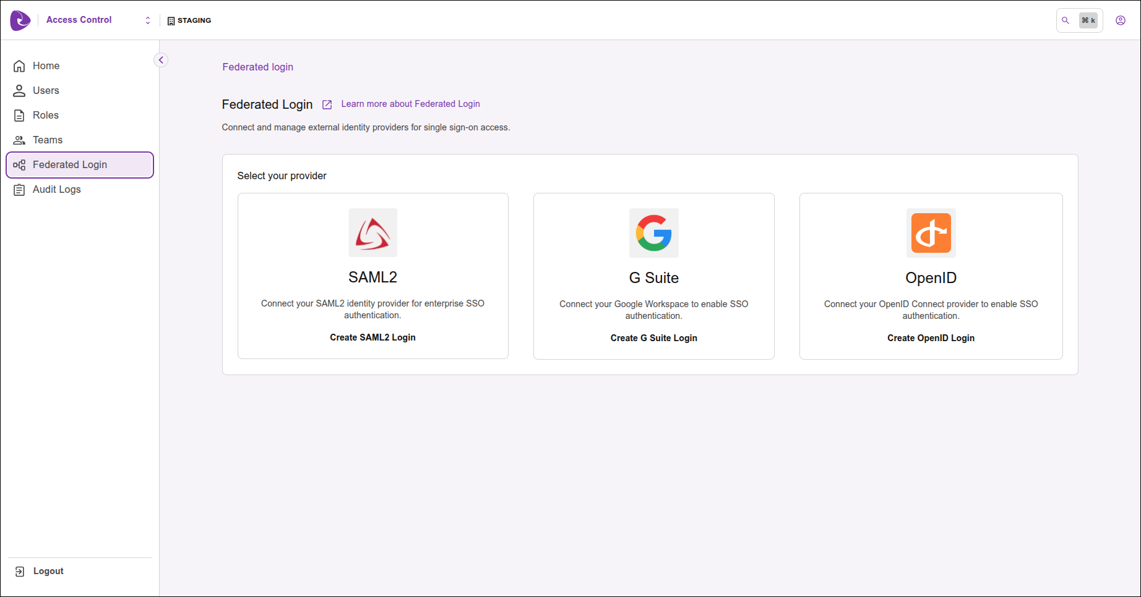The height and width of the screenshot is (597, 1141).
Task: Open the Access Control workspace switcher
Action: 147,20
